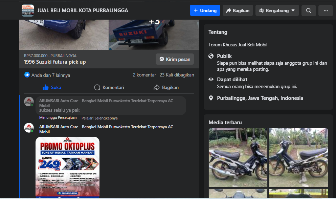Open the '2 komentar' comments count
The width and height of the screenshot is (336, 199).
point(144,75)
